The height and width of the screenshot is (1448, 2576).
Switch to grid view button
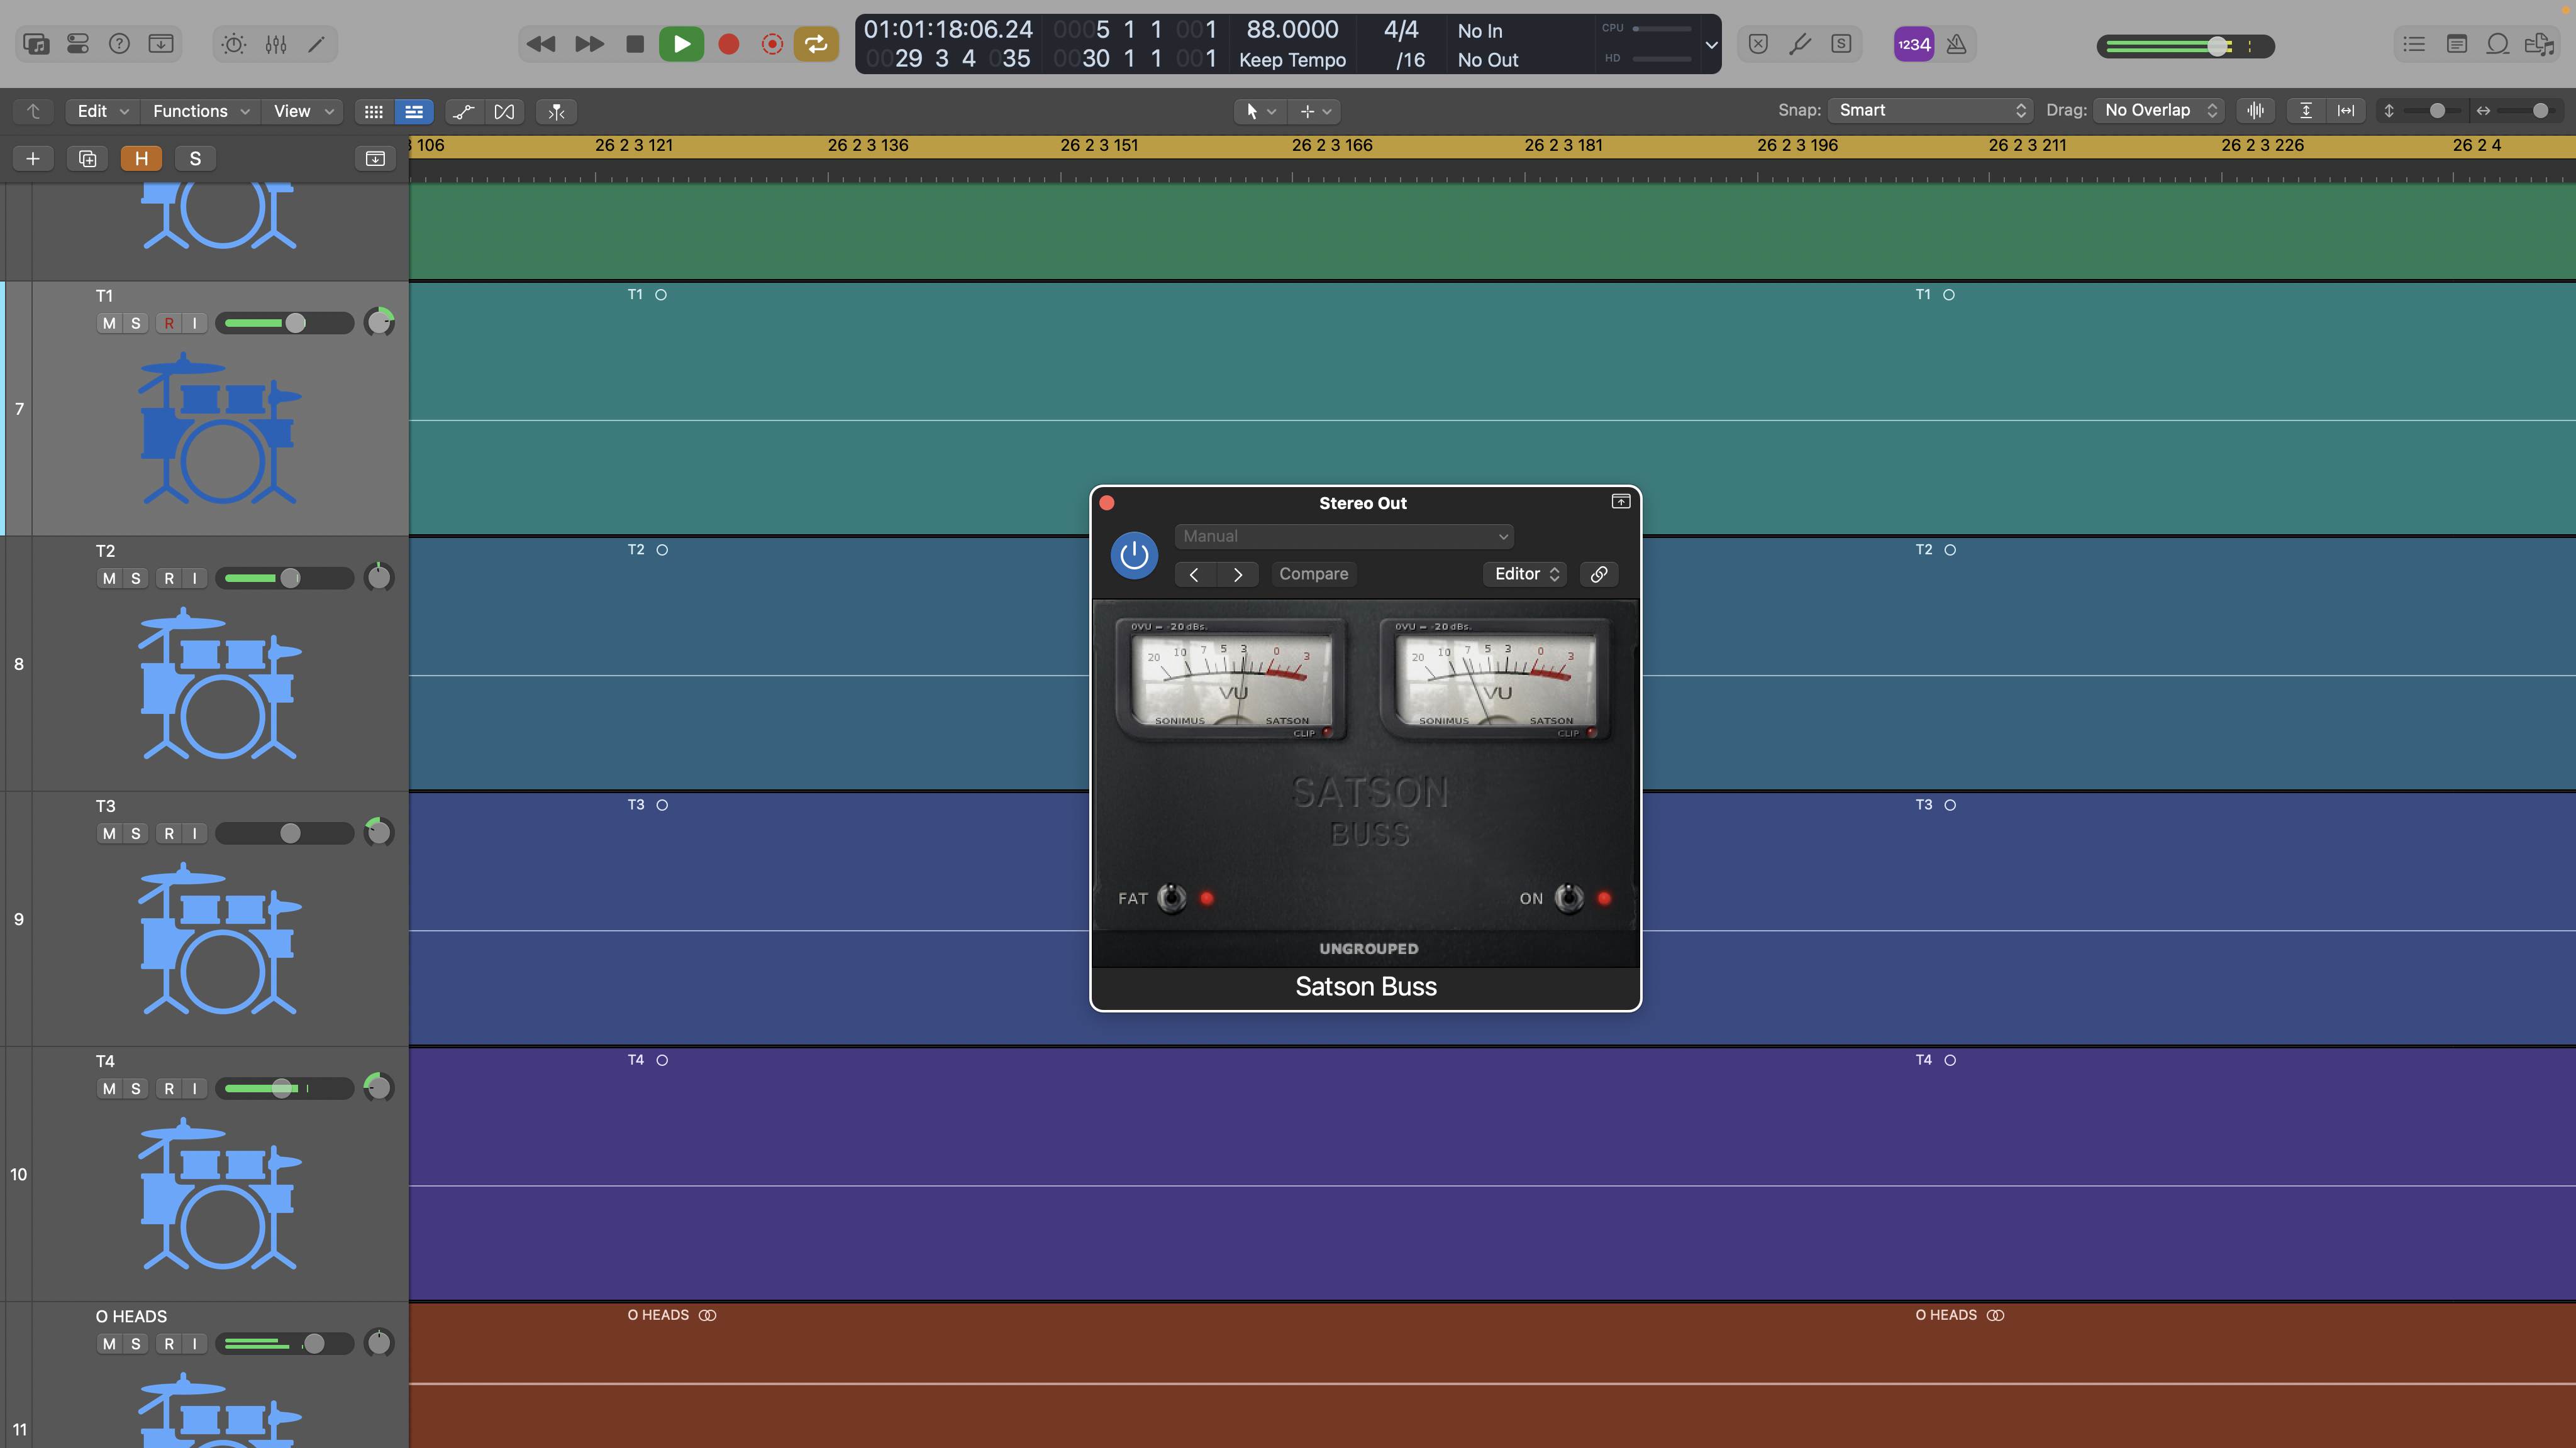(x=374, y=112)
